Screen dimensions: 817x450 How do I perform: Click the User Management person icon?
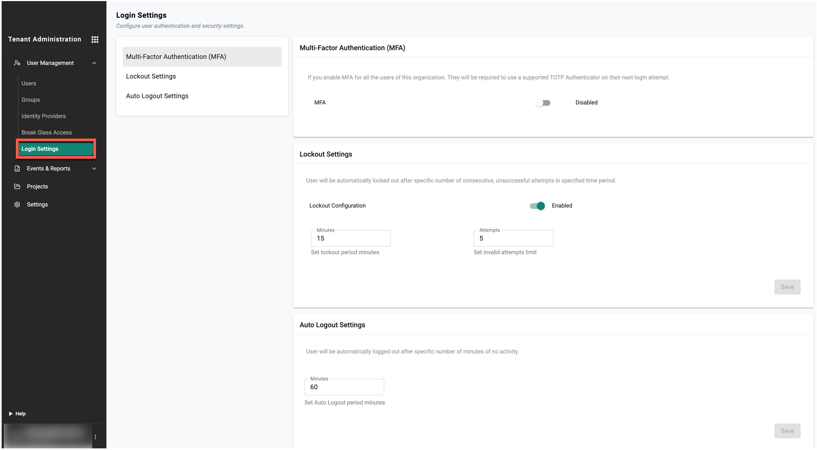(x=17, y=63)
